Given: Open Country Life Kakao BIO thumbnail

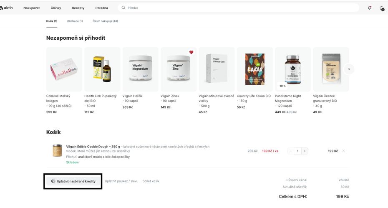Looking at the screenshot, I should tap(255, 69).
